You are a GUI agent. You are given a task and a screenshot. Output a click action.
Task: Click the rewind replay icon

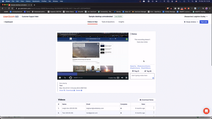[x=70, y=78]
